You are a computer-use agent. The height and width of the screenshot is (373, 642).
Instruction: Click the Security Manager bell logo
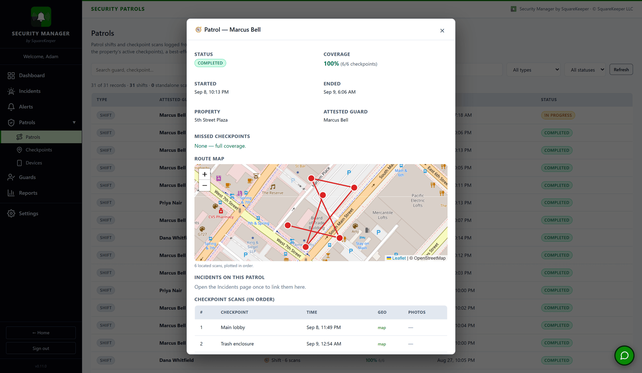pyautogui.click(x=41, y=17)
